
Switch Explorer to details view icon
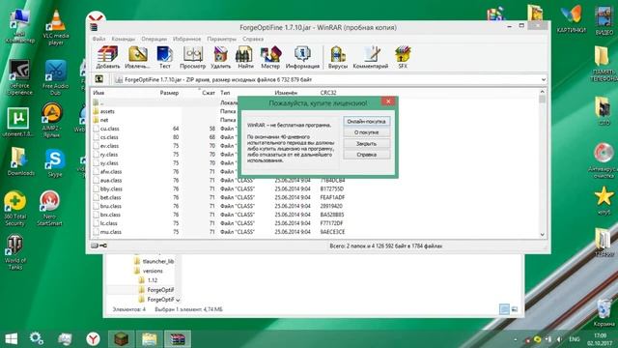pyautogui.click(x=504, y=309)
